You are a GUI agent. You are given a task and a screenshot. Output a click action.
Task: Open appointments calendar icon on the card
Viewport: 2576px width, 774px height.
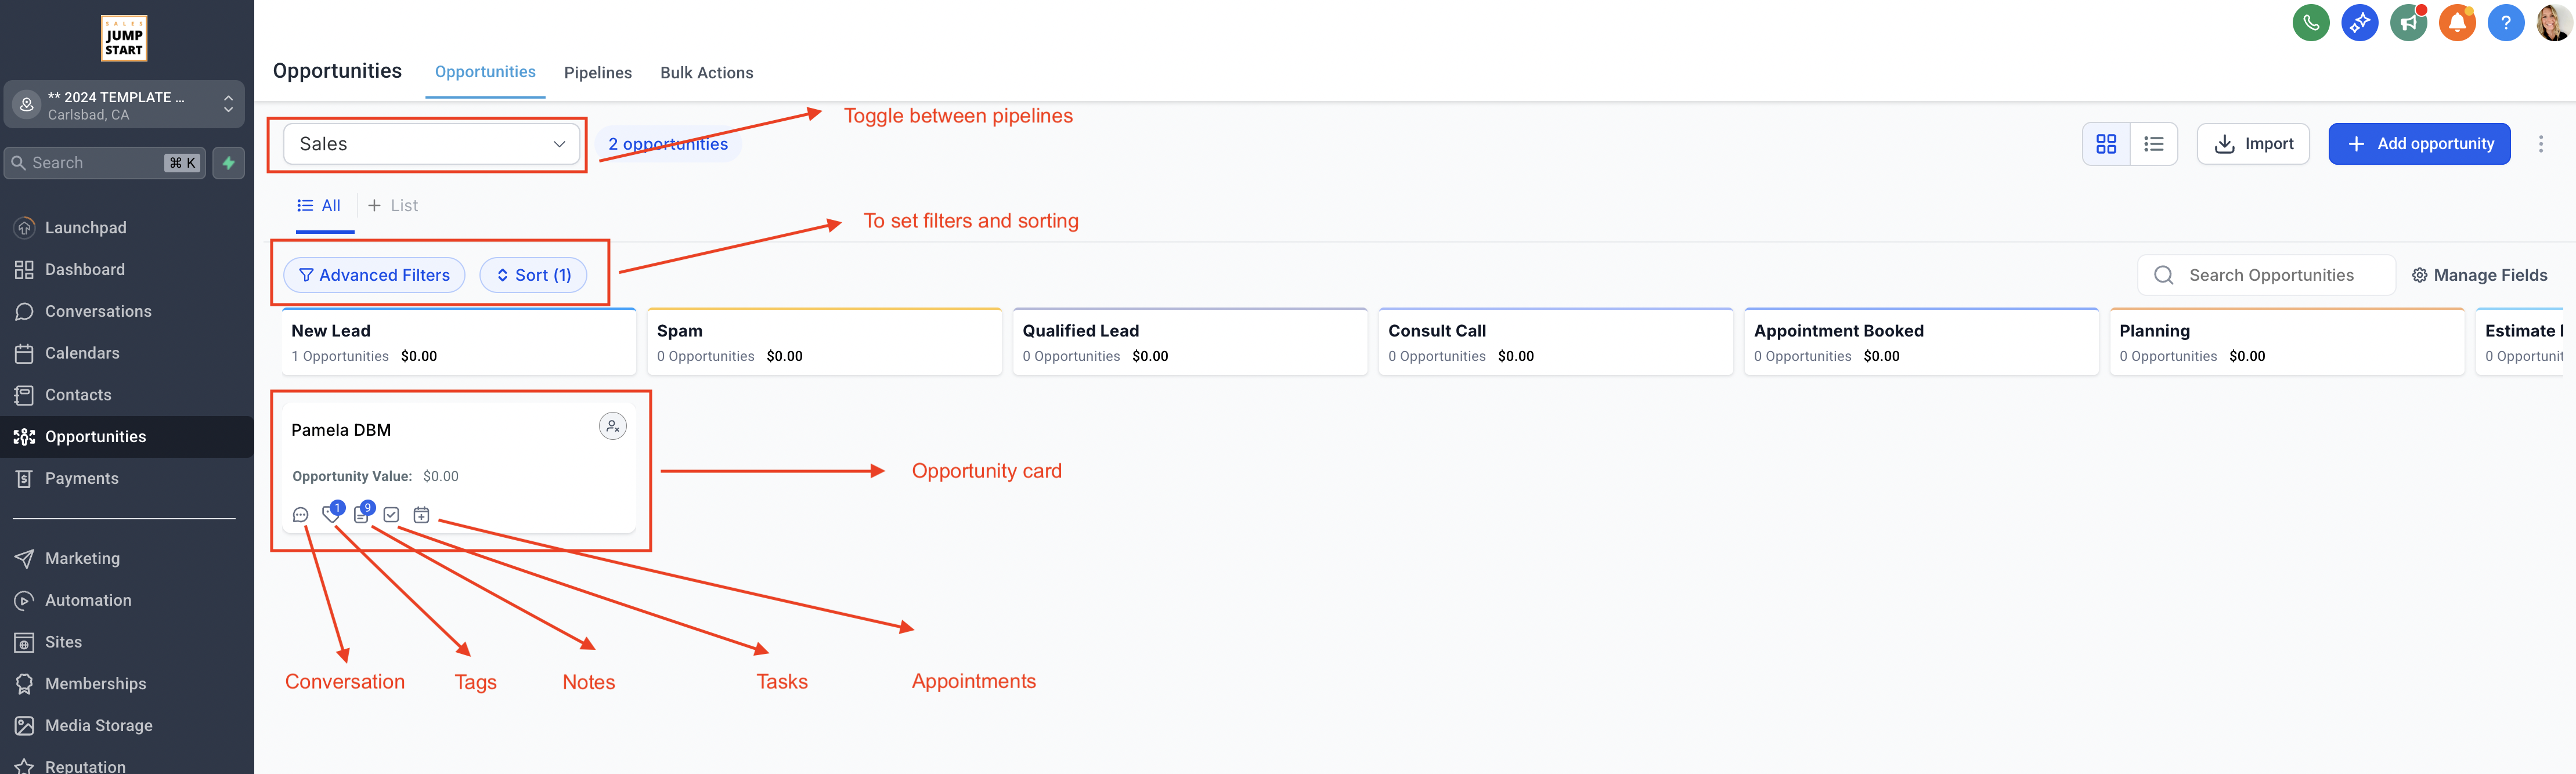point(421,515)
